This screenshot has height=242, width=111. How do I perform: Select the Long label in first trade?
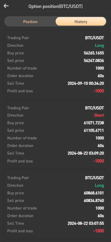click(x=100, y=46)
